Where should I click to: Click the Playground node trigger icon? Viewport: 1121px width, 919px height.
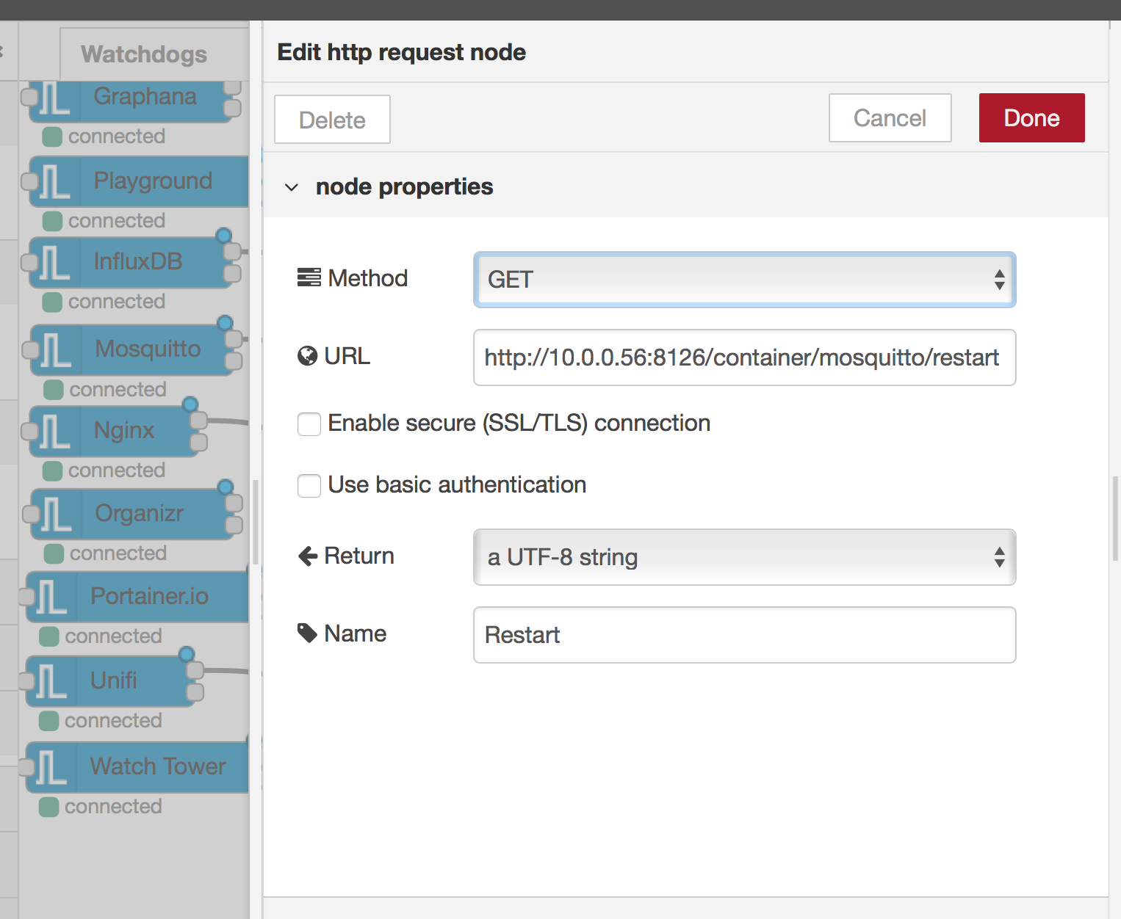(x=53, y=182)
